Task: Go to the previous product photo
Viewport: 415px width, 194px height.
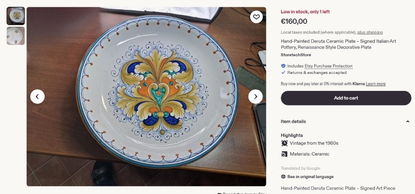Action: coord(37,97)
